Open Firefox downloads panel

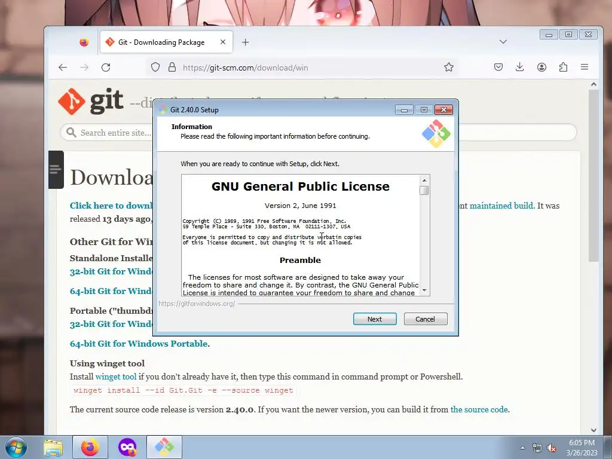point(520,67)
